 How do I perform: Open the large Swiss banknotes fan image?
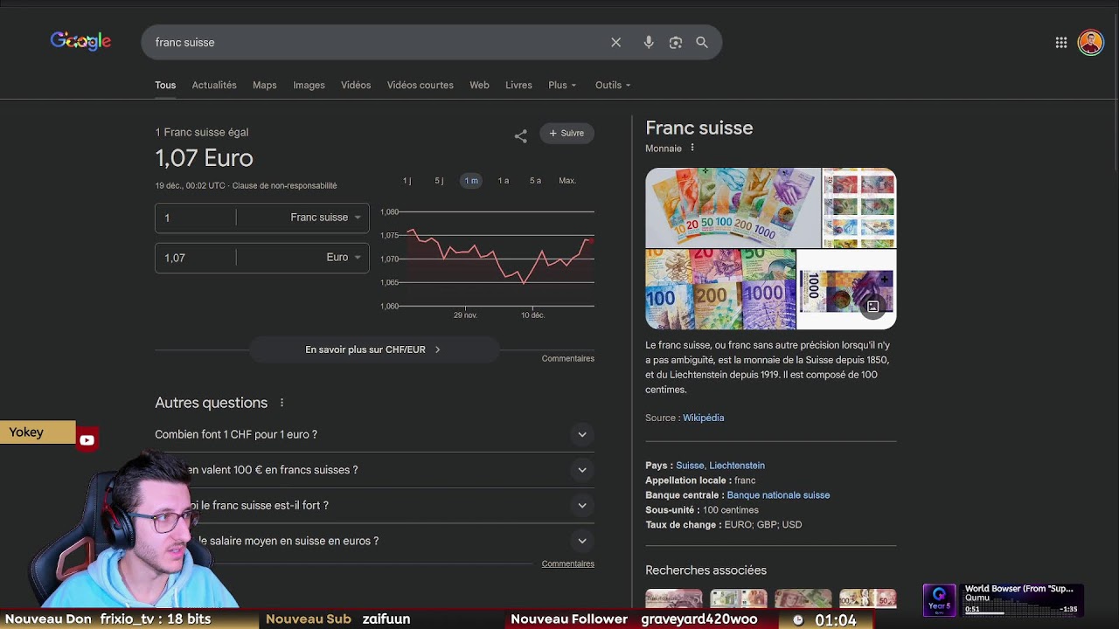click(x=733, y=208)
